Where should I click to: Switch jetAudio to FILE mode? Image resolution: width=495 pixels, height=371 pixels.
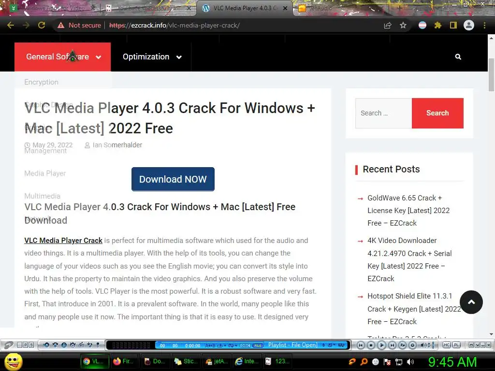[258, 345]
